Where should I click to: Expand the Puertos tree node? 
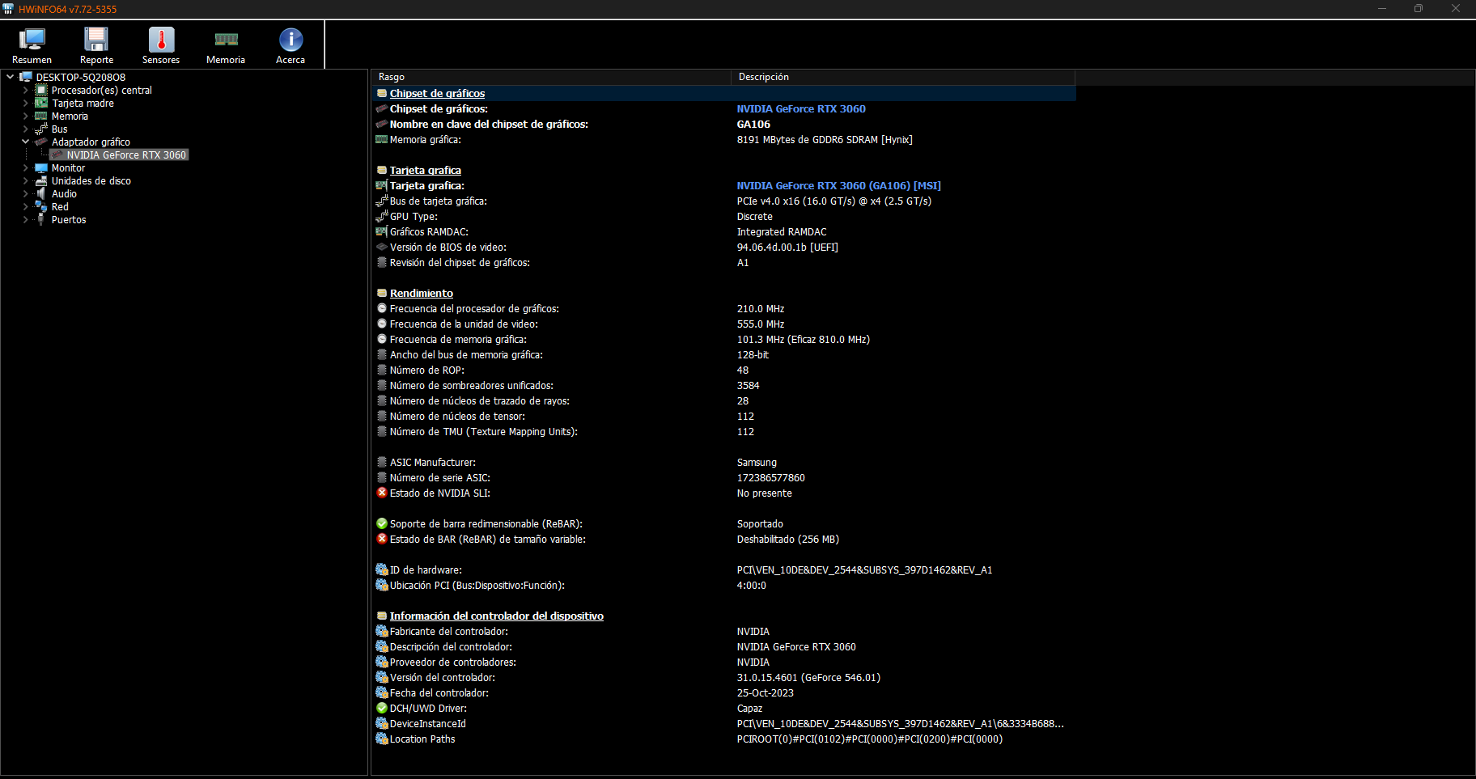[25, 220]
